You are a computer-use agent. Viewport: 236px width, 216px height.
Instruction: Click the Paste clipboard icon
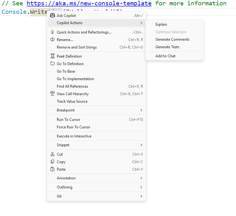click(52, 169)
